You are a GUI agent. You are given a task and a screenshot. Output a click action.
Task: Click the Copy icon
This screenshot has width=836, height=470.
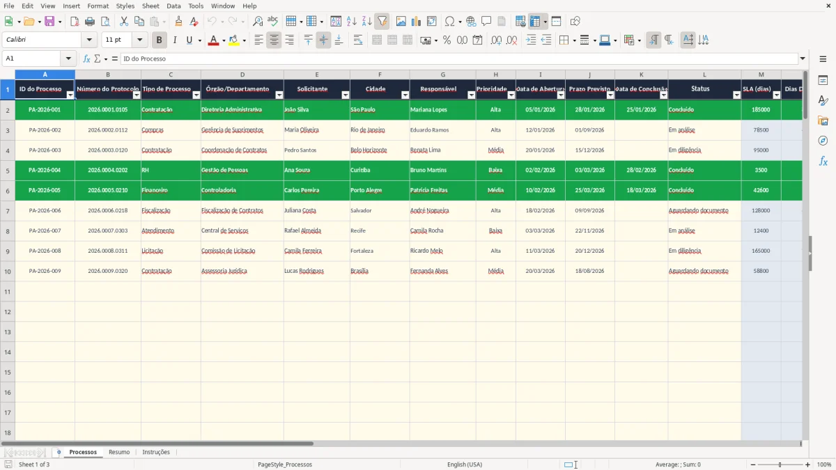[139, 22]
